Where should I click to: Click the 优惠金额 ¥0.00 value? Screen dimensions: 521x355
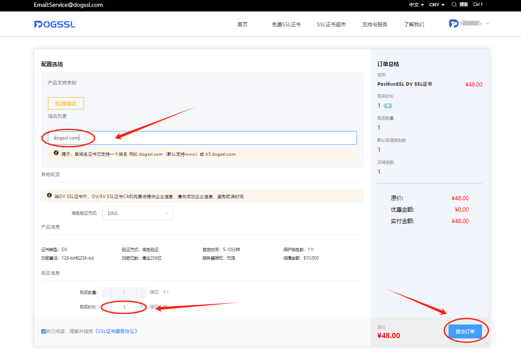pyautogui.click(x=462, y=210)
